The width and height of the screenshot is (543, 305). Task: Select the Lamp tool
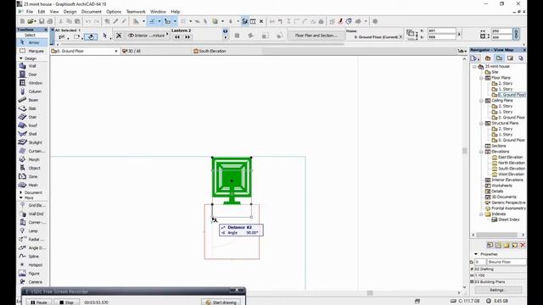32,230
